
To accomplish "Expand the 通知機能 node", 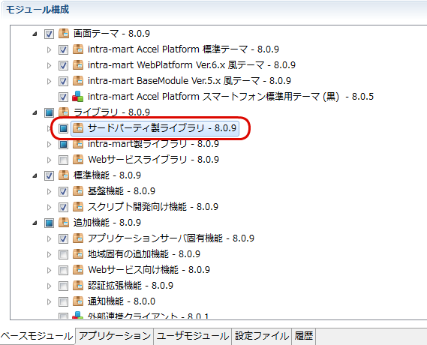I will point(49,302).
